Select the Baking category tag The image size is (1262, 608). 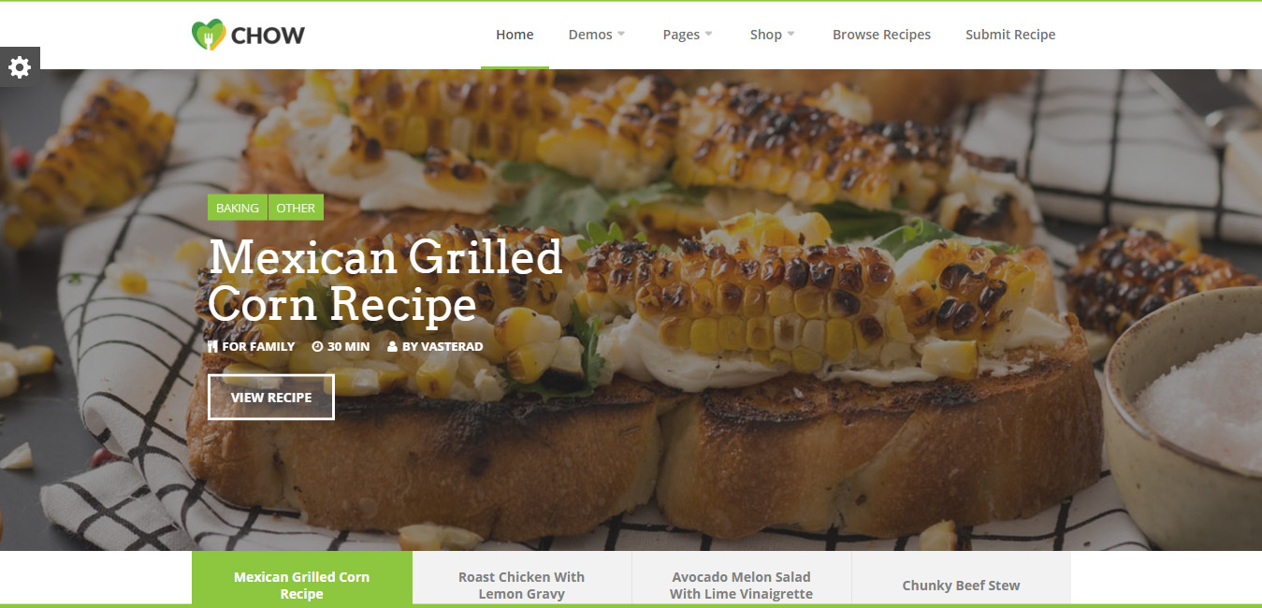point(238,208)
